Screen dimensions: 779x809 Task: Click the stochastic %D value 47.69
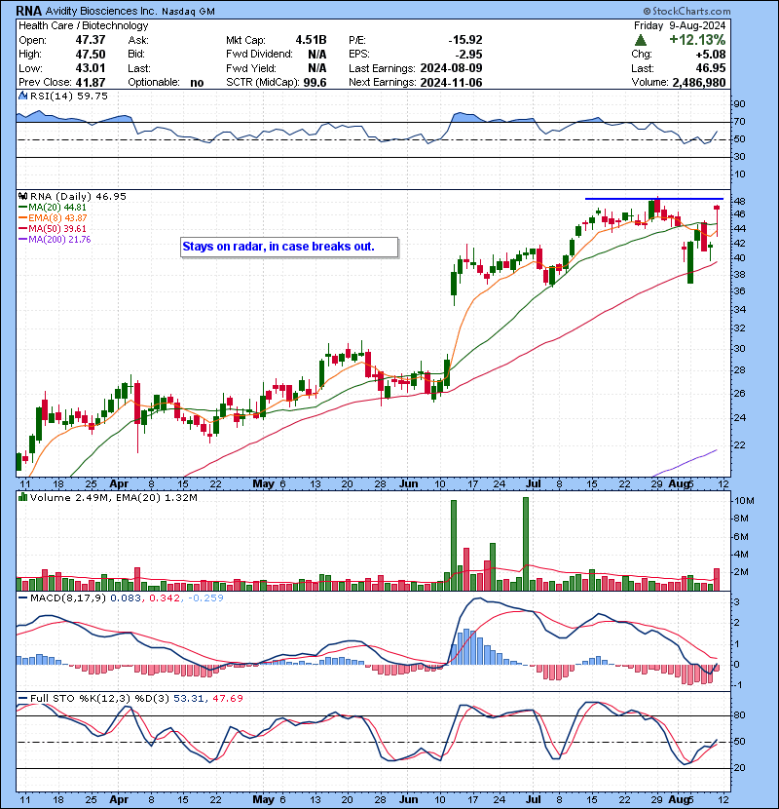point(227,698)
